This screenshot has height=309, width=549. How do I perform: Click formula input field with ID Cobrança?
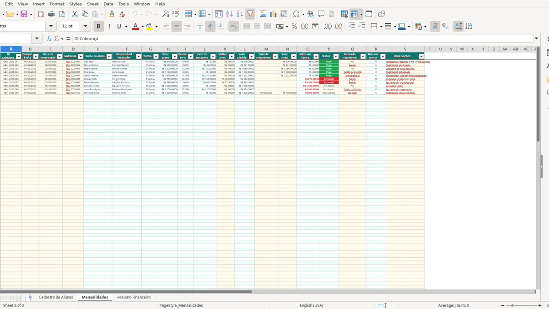coord(302,38)
